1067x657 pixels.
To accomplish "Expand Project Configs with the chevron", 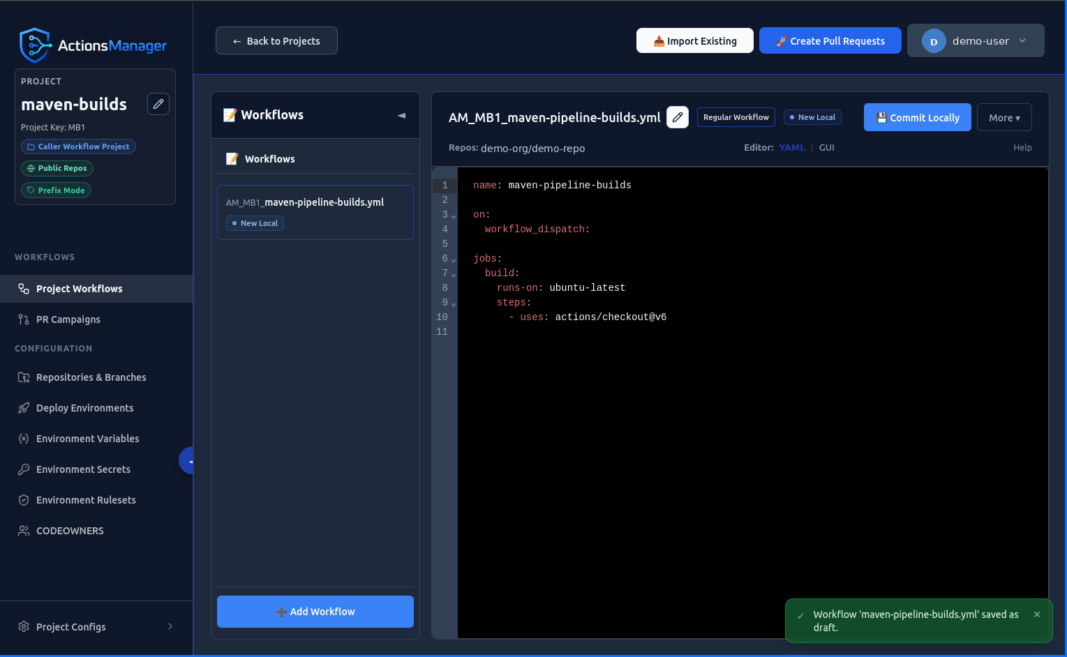I will [170, 626].
